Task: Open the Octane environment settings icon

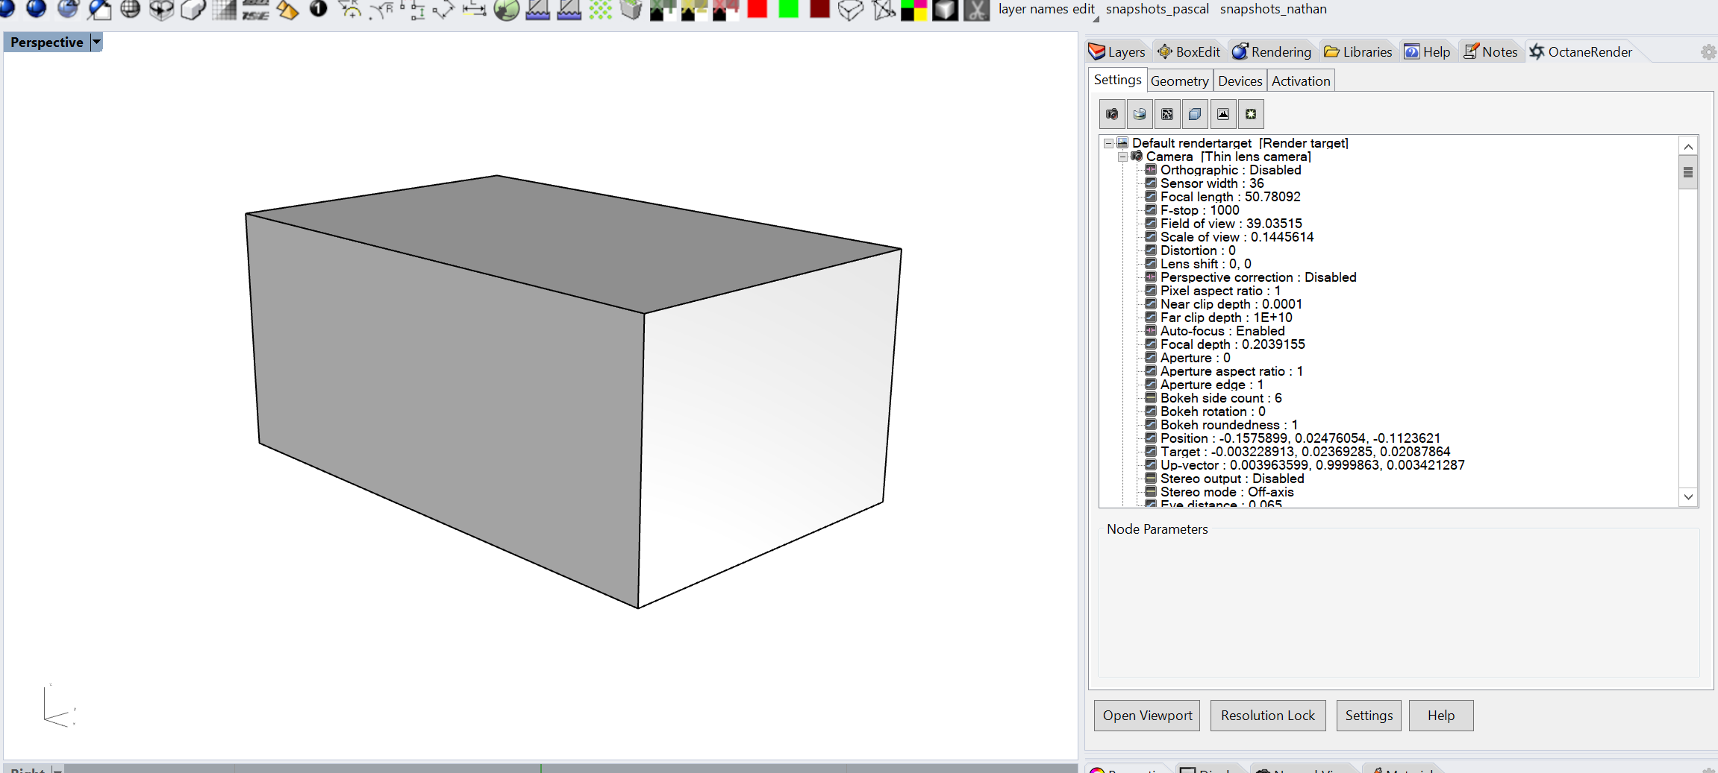Action: coord(1140,114)
